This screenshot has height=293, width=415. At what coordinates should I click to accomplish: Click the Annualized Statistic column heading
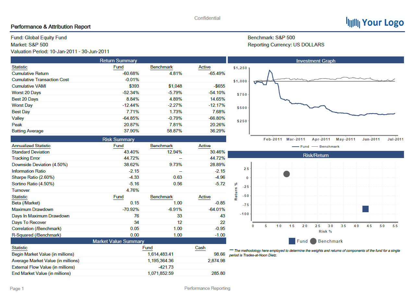coord(31,146)
